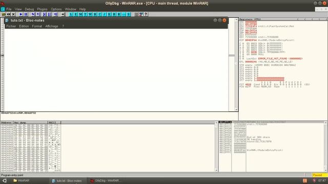Screen dimensions: 328x184
Task: Click 'Program entry point' in the status bar
Action: (x=12, y=175)
